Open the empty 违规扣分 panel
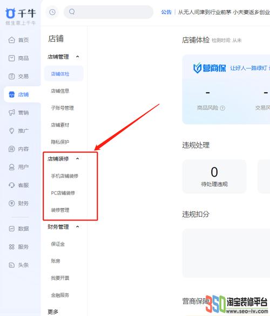This screenshot has height=316, width=270. [x=226, y=253]
